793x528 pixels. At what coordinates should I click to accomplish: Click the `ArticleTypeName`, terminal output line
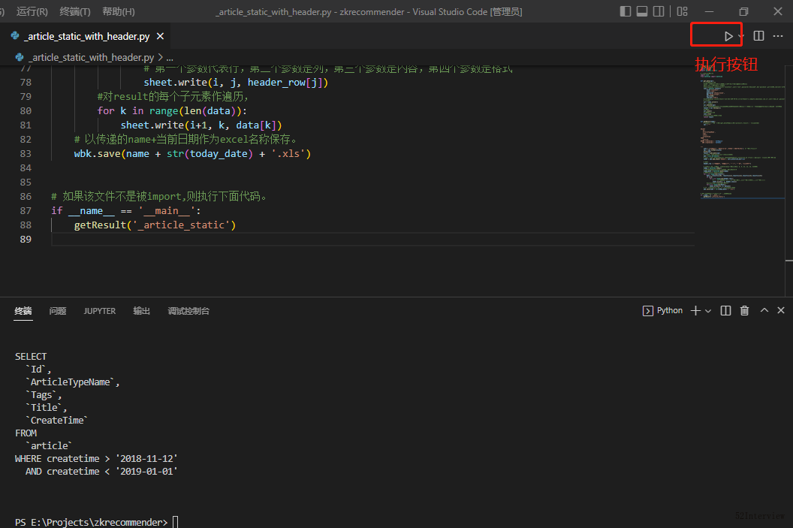coord(72,382)
